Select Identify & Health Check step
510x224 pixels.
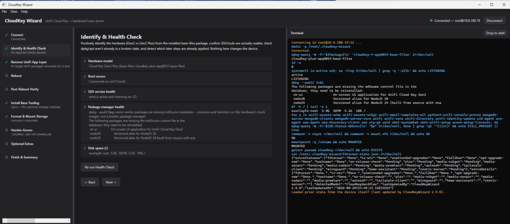[x=36, y=50]
